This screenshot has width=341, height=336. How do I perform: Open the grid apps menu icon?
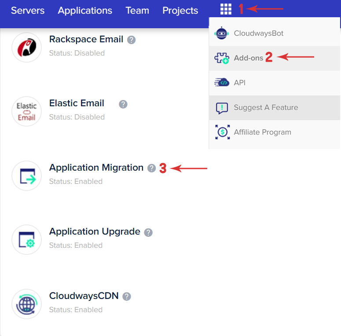tap(226, 9)
